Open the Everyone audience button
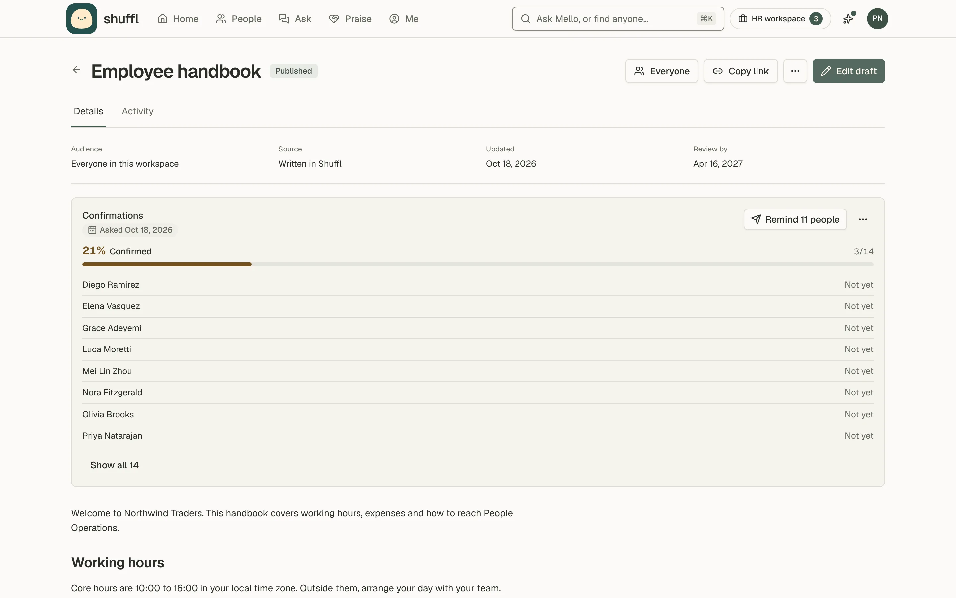 click(x=662, y=71)
